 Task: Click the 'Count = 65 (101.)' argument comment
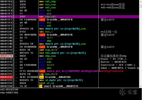(114, 59)
